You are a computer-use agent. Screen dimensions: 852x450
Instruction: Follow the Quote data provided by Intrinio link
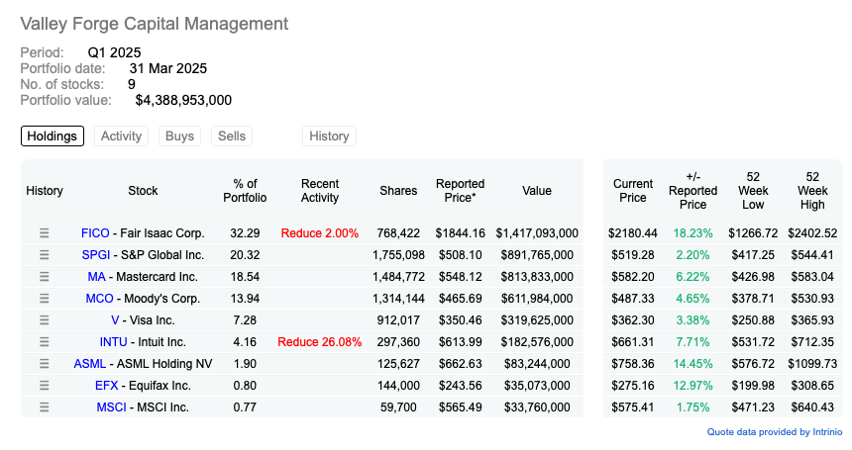(x=775, y=432)
